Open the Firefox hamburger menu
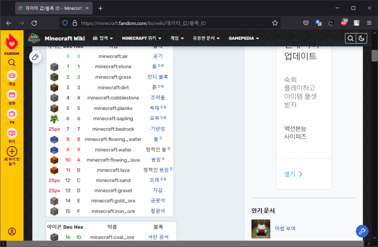 369,23
